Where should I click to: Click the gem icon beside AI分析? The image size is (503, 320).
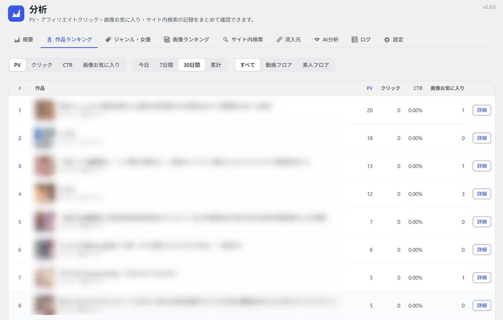tap(317, 40)
